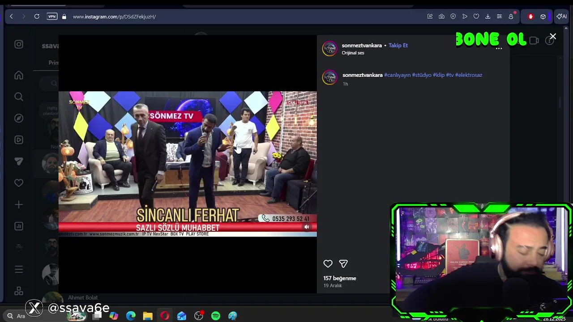
Task: Open the #klip hashtag
Action: [438, 75]
